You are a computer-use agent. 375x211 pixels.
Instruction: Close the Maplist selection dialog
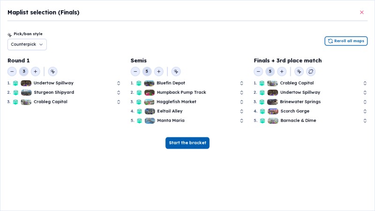(x=361, y=13)
